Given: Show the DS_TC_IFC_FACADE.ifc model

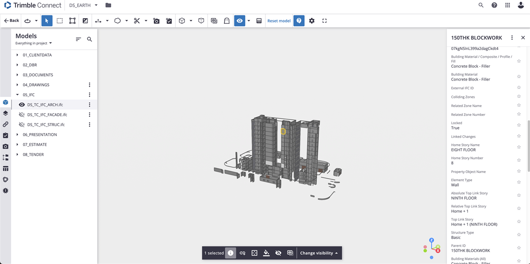Looking at the screenshot, I should point(22,115).
